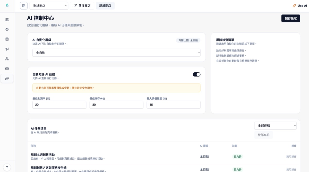The image size is (309, 172).
Task: Open the marketing megaphone icon in sidebar
Action: point(7,49)
